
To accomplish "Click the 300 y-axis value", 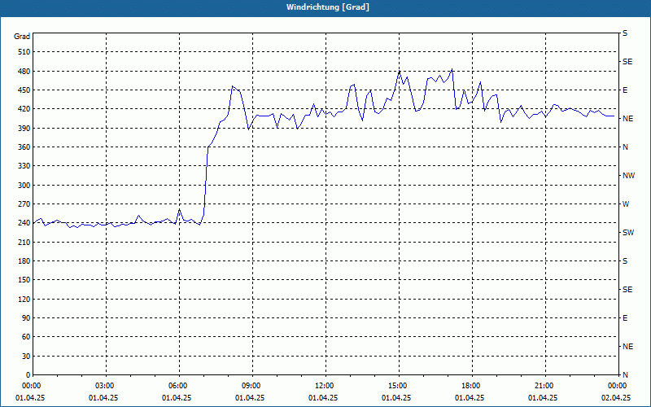I will [x=24, y=186].
